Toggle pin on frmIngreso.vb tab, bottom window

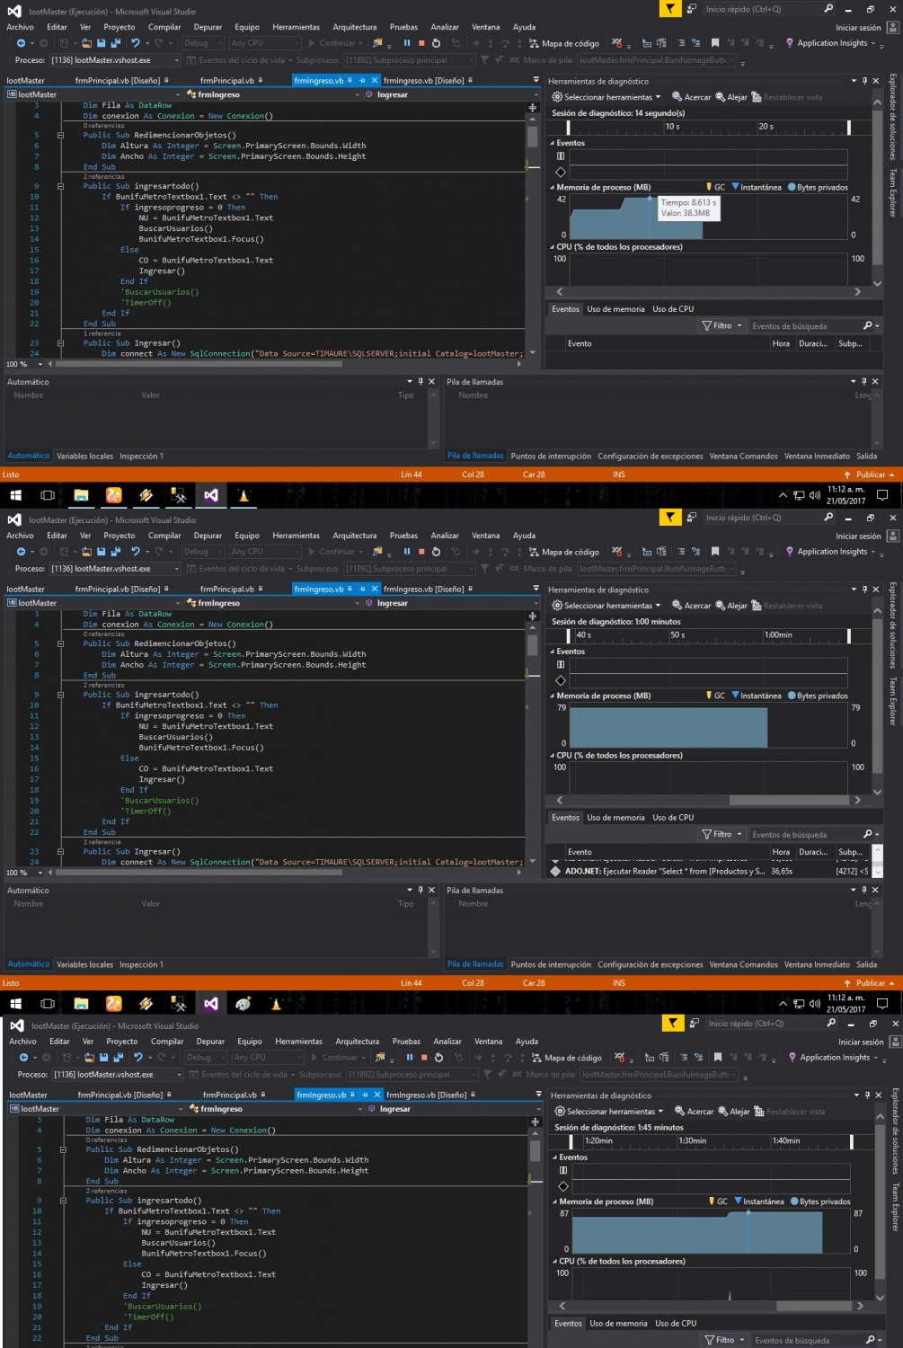(366, 1095)
